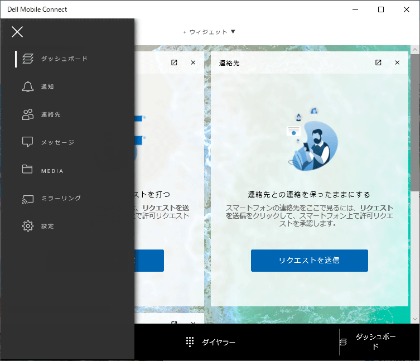The height and width of the screenshot is (361, 420).
Task: Open the 設定 menu label
Action: (47, 226)
